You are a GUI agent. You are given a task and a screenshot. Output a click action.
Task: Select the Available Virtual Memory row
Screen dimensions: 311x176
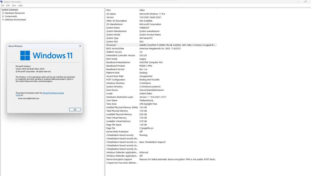[x=161, y=121]
